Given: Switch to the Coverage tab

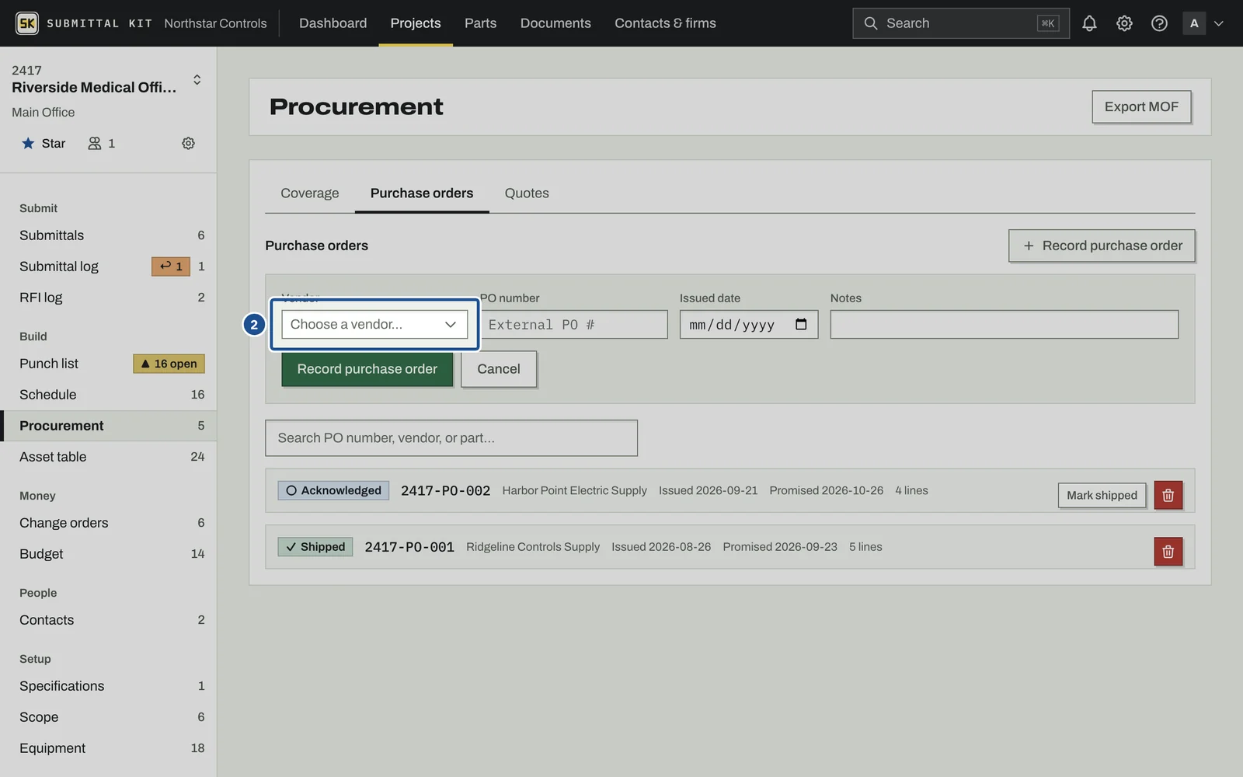Looking at the screenshot, I should [310, 193].
